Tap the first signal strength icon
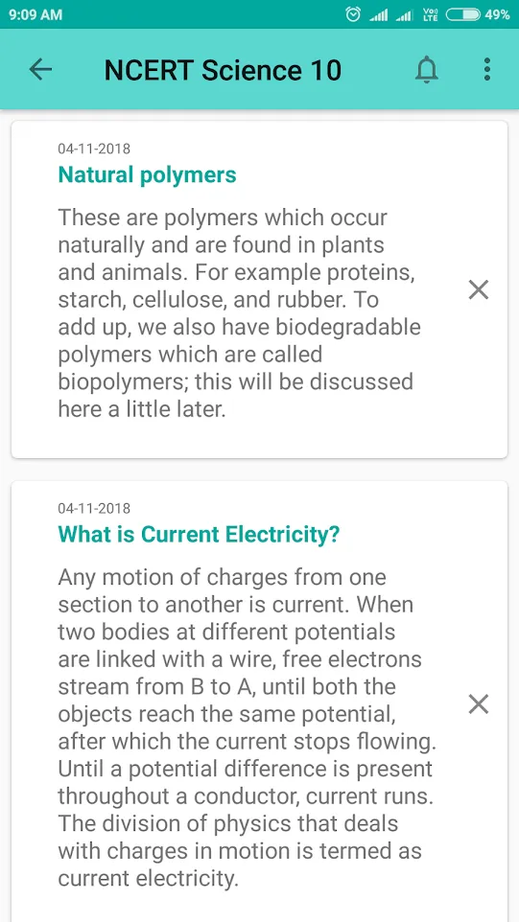The image size is (519, 922). pyautogui.click(x=378, y=15)
